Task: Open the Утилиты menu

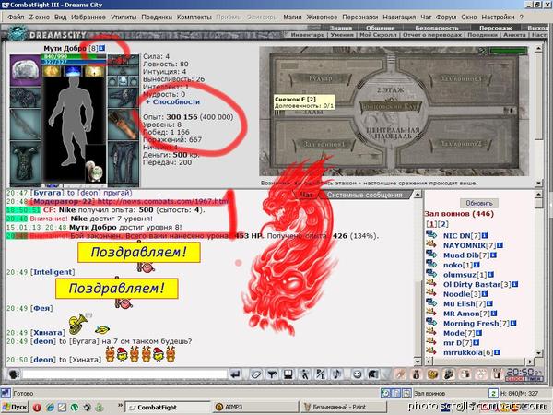Action: (x=124, y=17)
